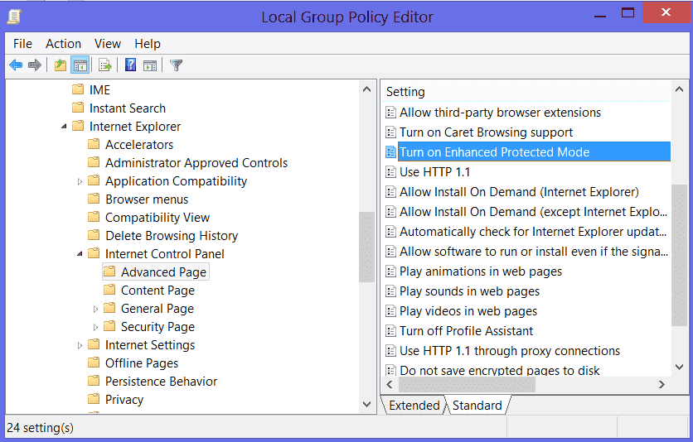The width and height of the screenshot is (693, 442).
Task: Click the Forward arrow toolbar icon
Action: pyautogui.click(x=35, y=65)
